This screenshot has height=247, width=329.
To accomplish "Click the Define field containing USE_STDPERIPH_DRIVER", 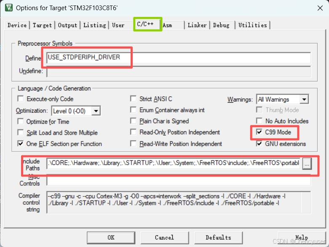I will (179, 58).
